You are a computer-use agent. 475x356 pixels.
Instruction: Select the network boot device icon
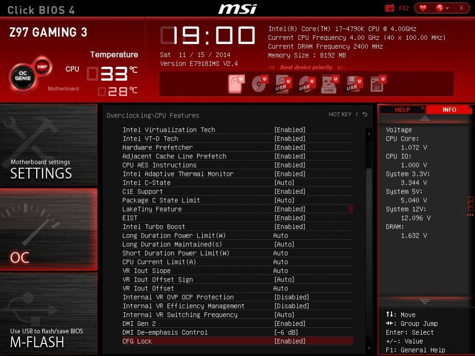(377, 84)
